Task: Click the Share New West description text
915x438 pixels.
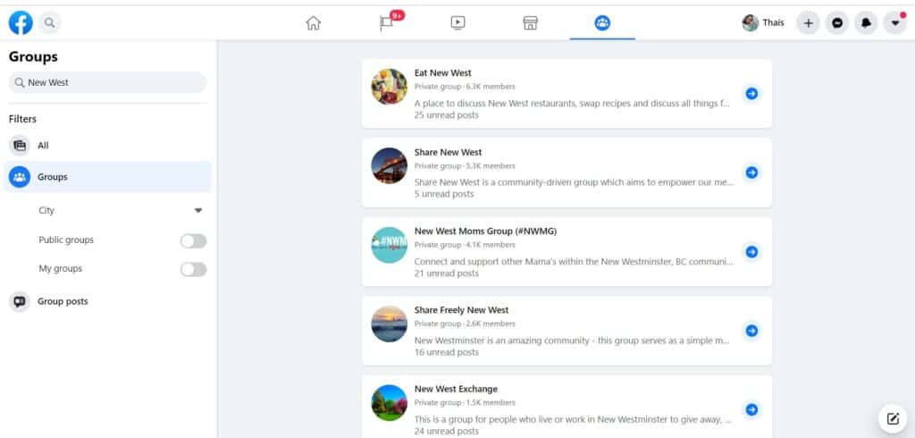Action: pyautogui.click(x=574, y=182)
